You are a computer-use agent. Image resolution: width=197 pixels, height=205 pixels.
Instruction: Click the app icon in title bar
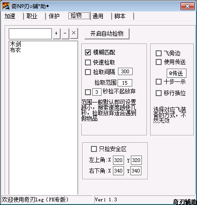(x=6, y=6)
